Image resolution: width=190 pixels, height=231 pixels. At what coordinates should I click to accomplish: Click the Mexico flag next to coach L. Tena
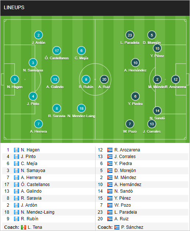pyautogui.click(x=24, y=227)
